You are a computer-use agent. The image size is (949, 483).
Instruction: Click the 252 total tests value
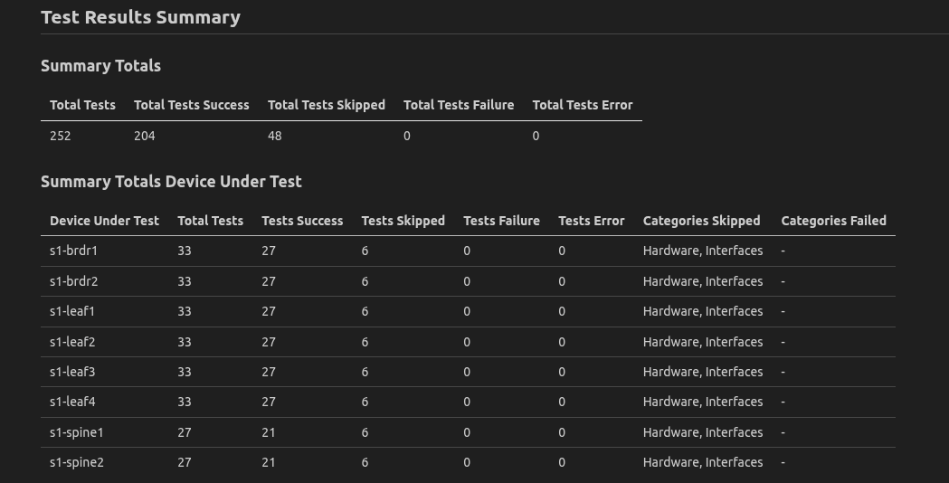pyautogui.click(x=61, y=136)
